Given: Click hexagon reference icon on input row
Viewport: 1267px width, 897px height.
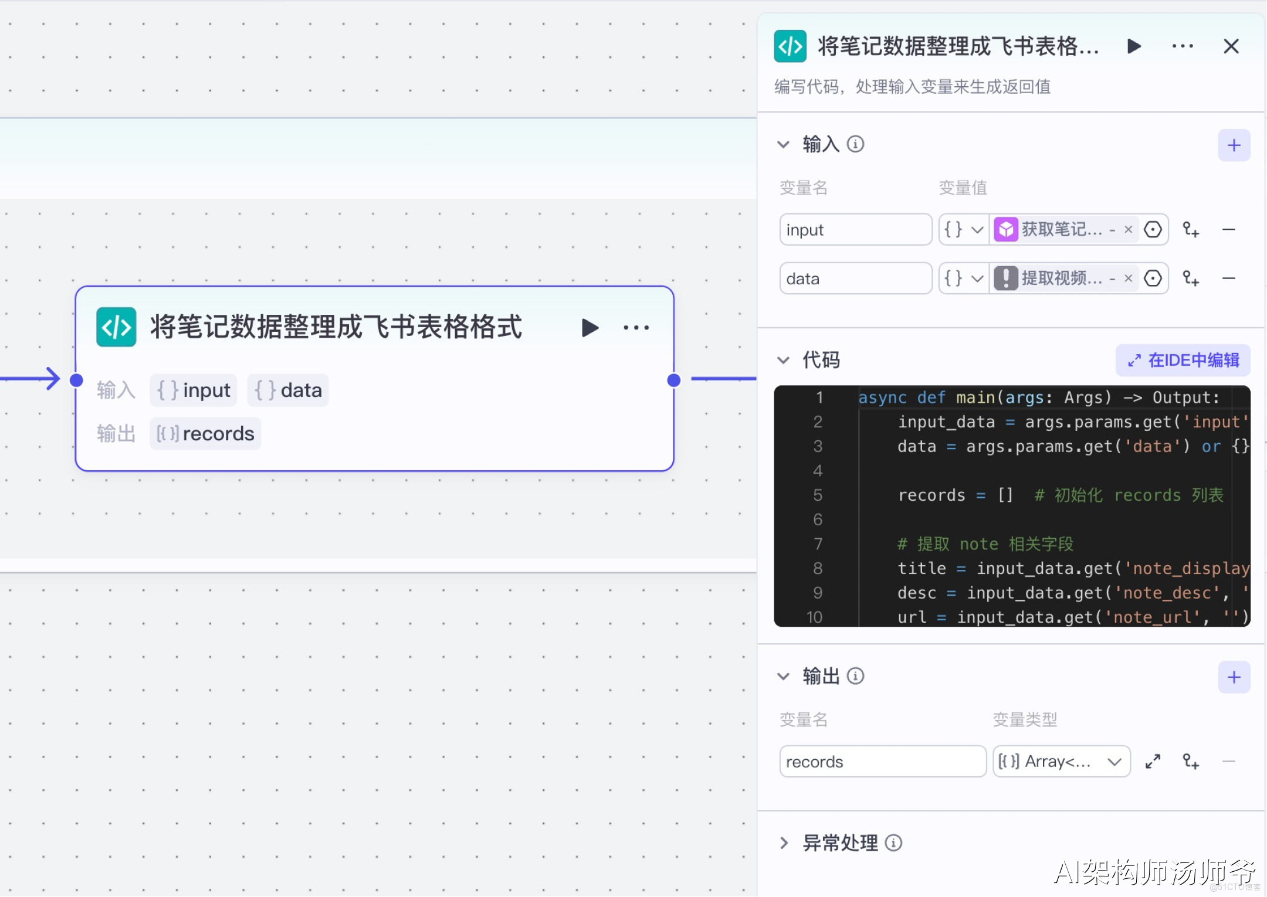Looking at the screenshot, I should click(1153, 230).
